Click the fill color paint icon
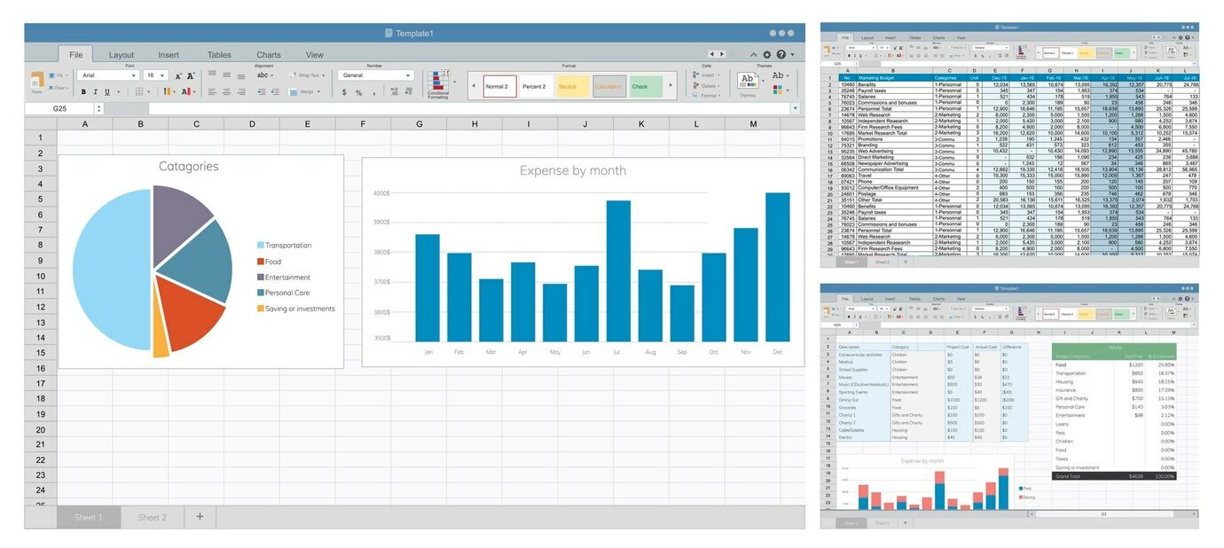 pyautogui.click(x=168, y=91)
